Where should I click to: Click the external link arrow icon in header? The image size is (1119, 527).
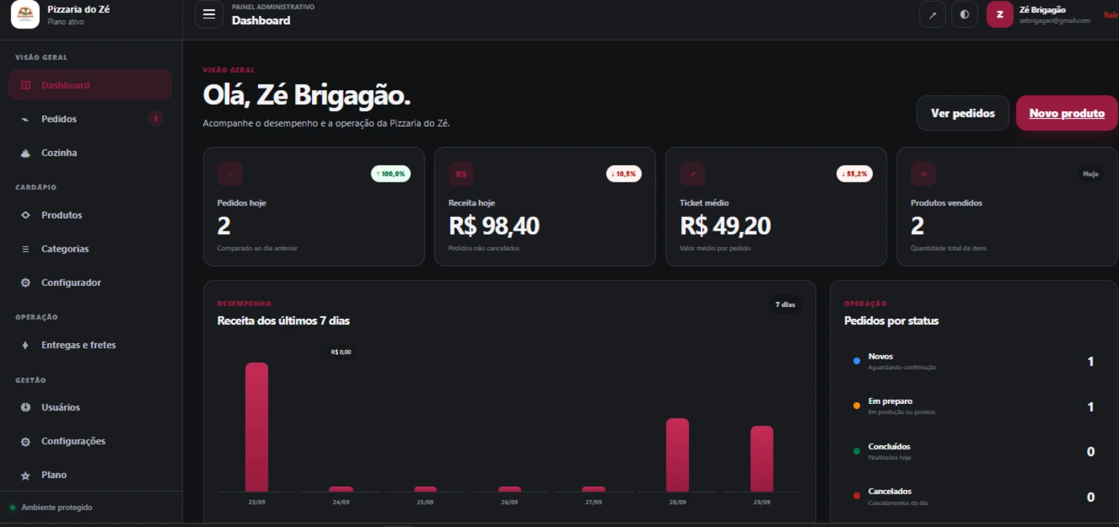tap(932, 14)
